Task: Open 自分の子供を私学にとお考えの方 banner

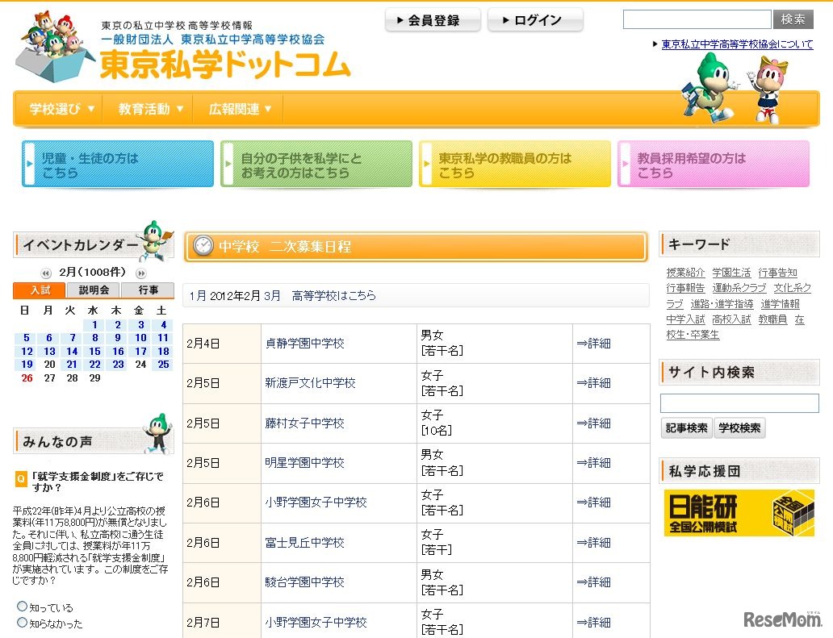Action: (316, 164)
